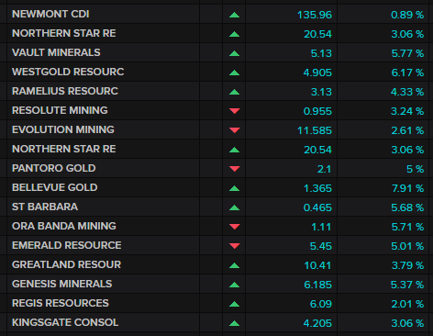Click the green up arrow in VAULT MINERALS row
The height and width of the screenshot is (336, 433).
click(x=234, y=53)
